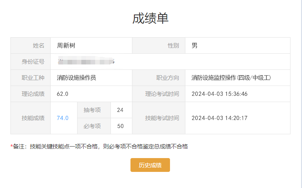Select the 消防设施操作员 occupation value

tap(76, 78)
